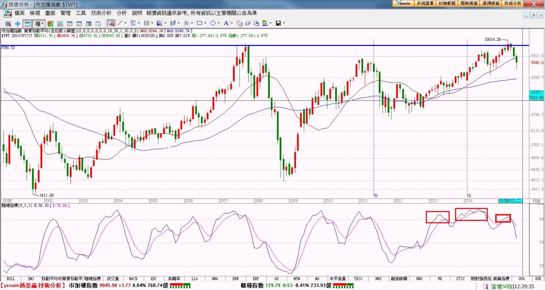
Task: Select the ellipse drawing tool
Action: point(213,23)
